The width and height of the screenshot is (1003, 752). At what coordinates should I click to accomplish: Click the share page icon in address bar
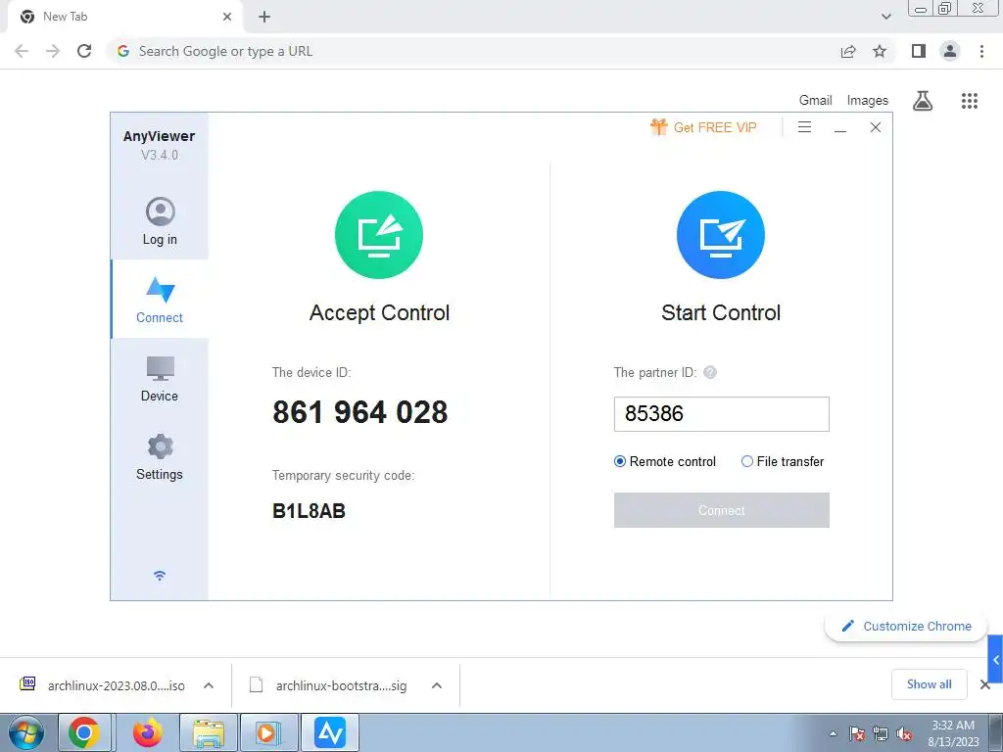pos(848,51)
